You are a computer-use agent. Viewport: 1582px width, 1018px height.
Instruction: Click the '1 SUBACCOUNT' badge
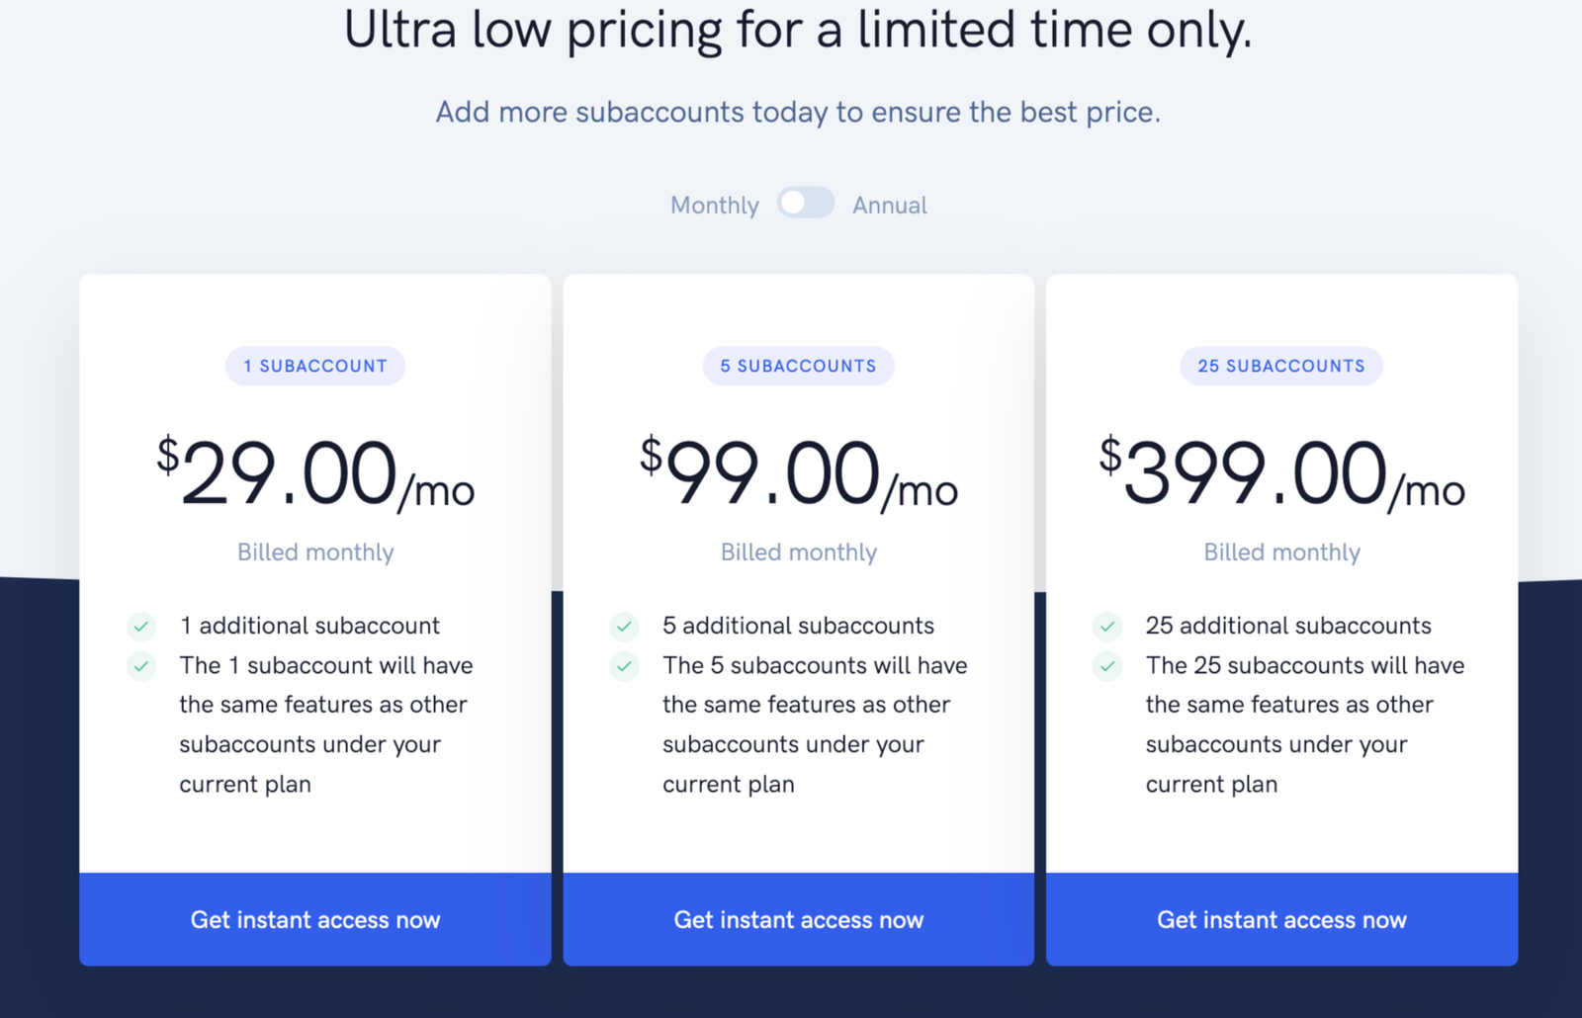tap(315, 366)
